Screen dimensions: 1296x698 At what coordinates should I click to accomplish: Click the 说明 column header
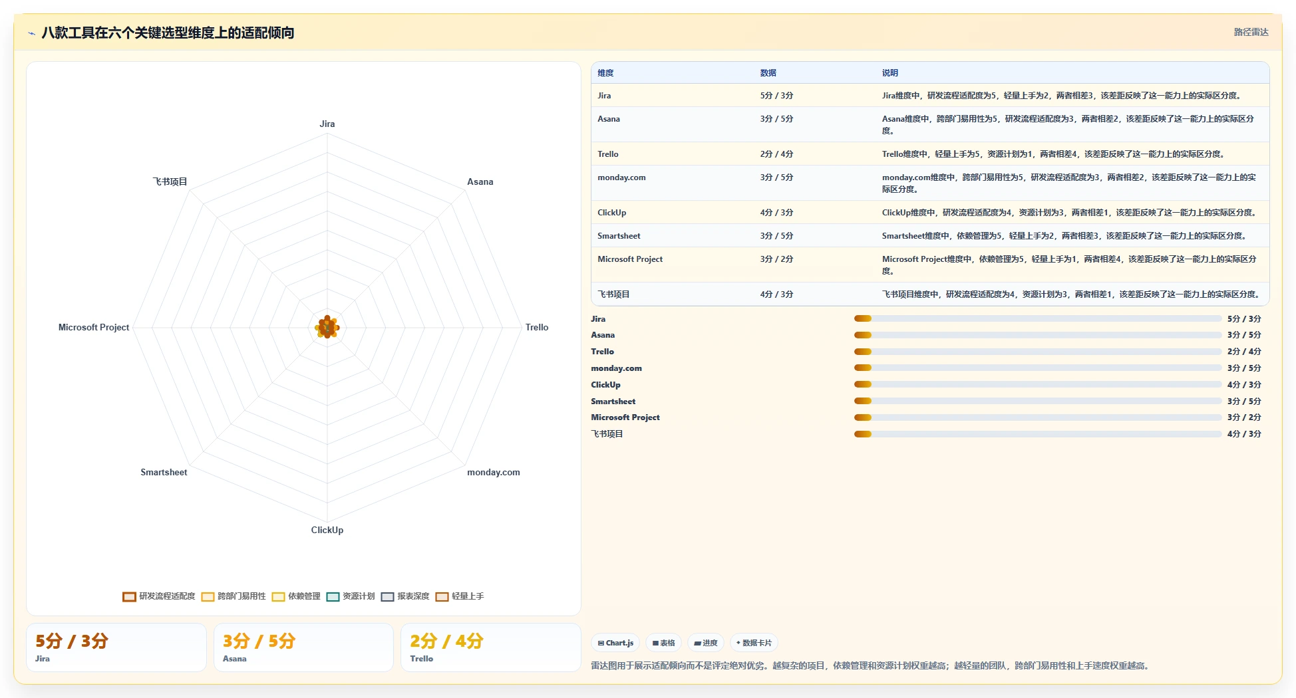click(x=890, y=73)
